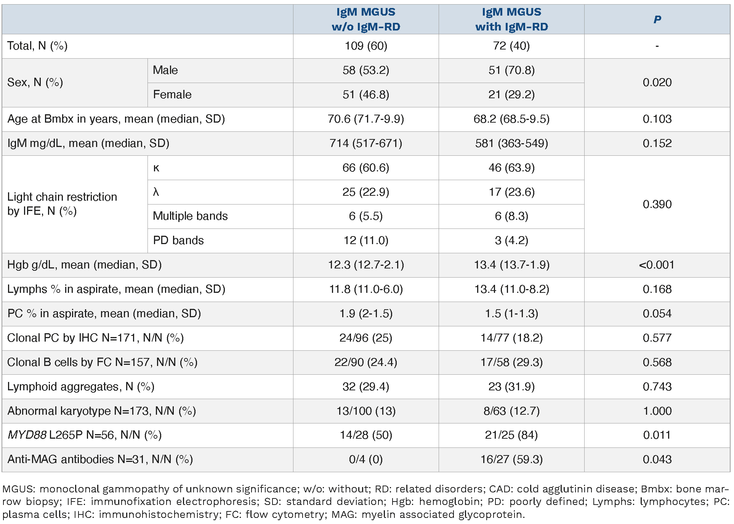Viewport: 734px width, 524px height.
Task: Click the "IgM MGUS with IgM-RD" column header
Action: click(x=511, y=19)
